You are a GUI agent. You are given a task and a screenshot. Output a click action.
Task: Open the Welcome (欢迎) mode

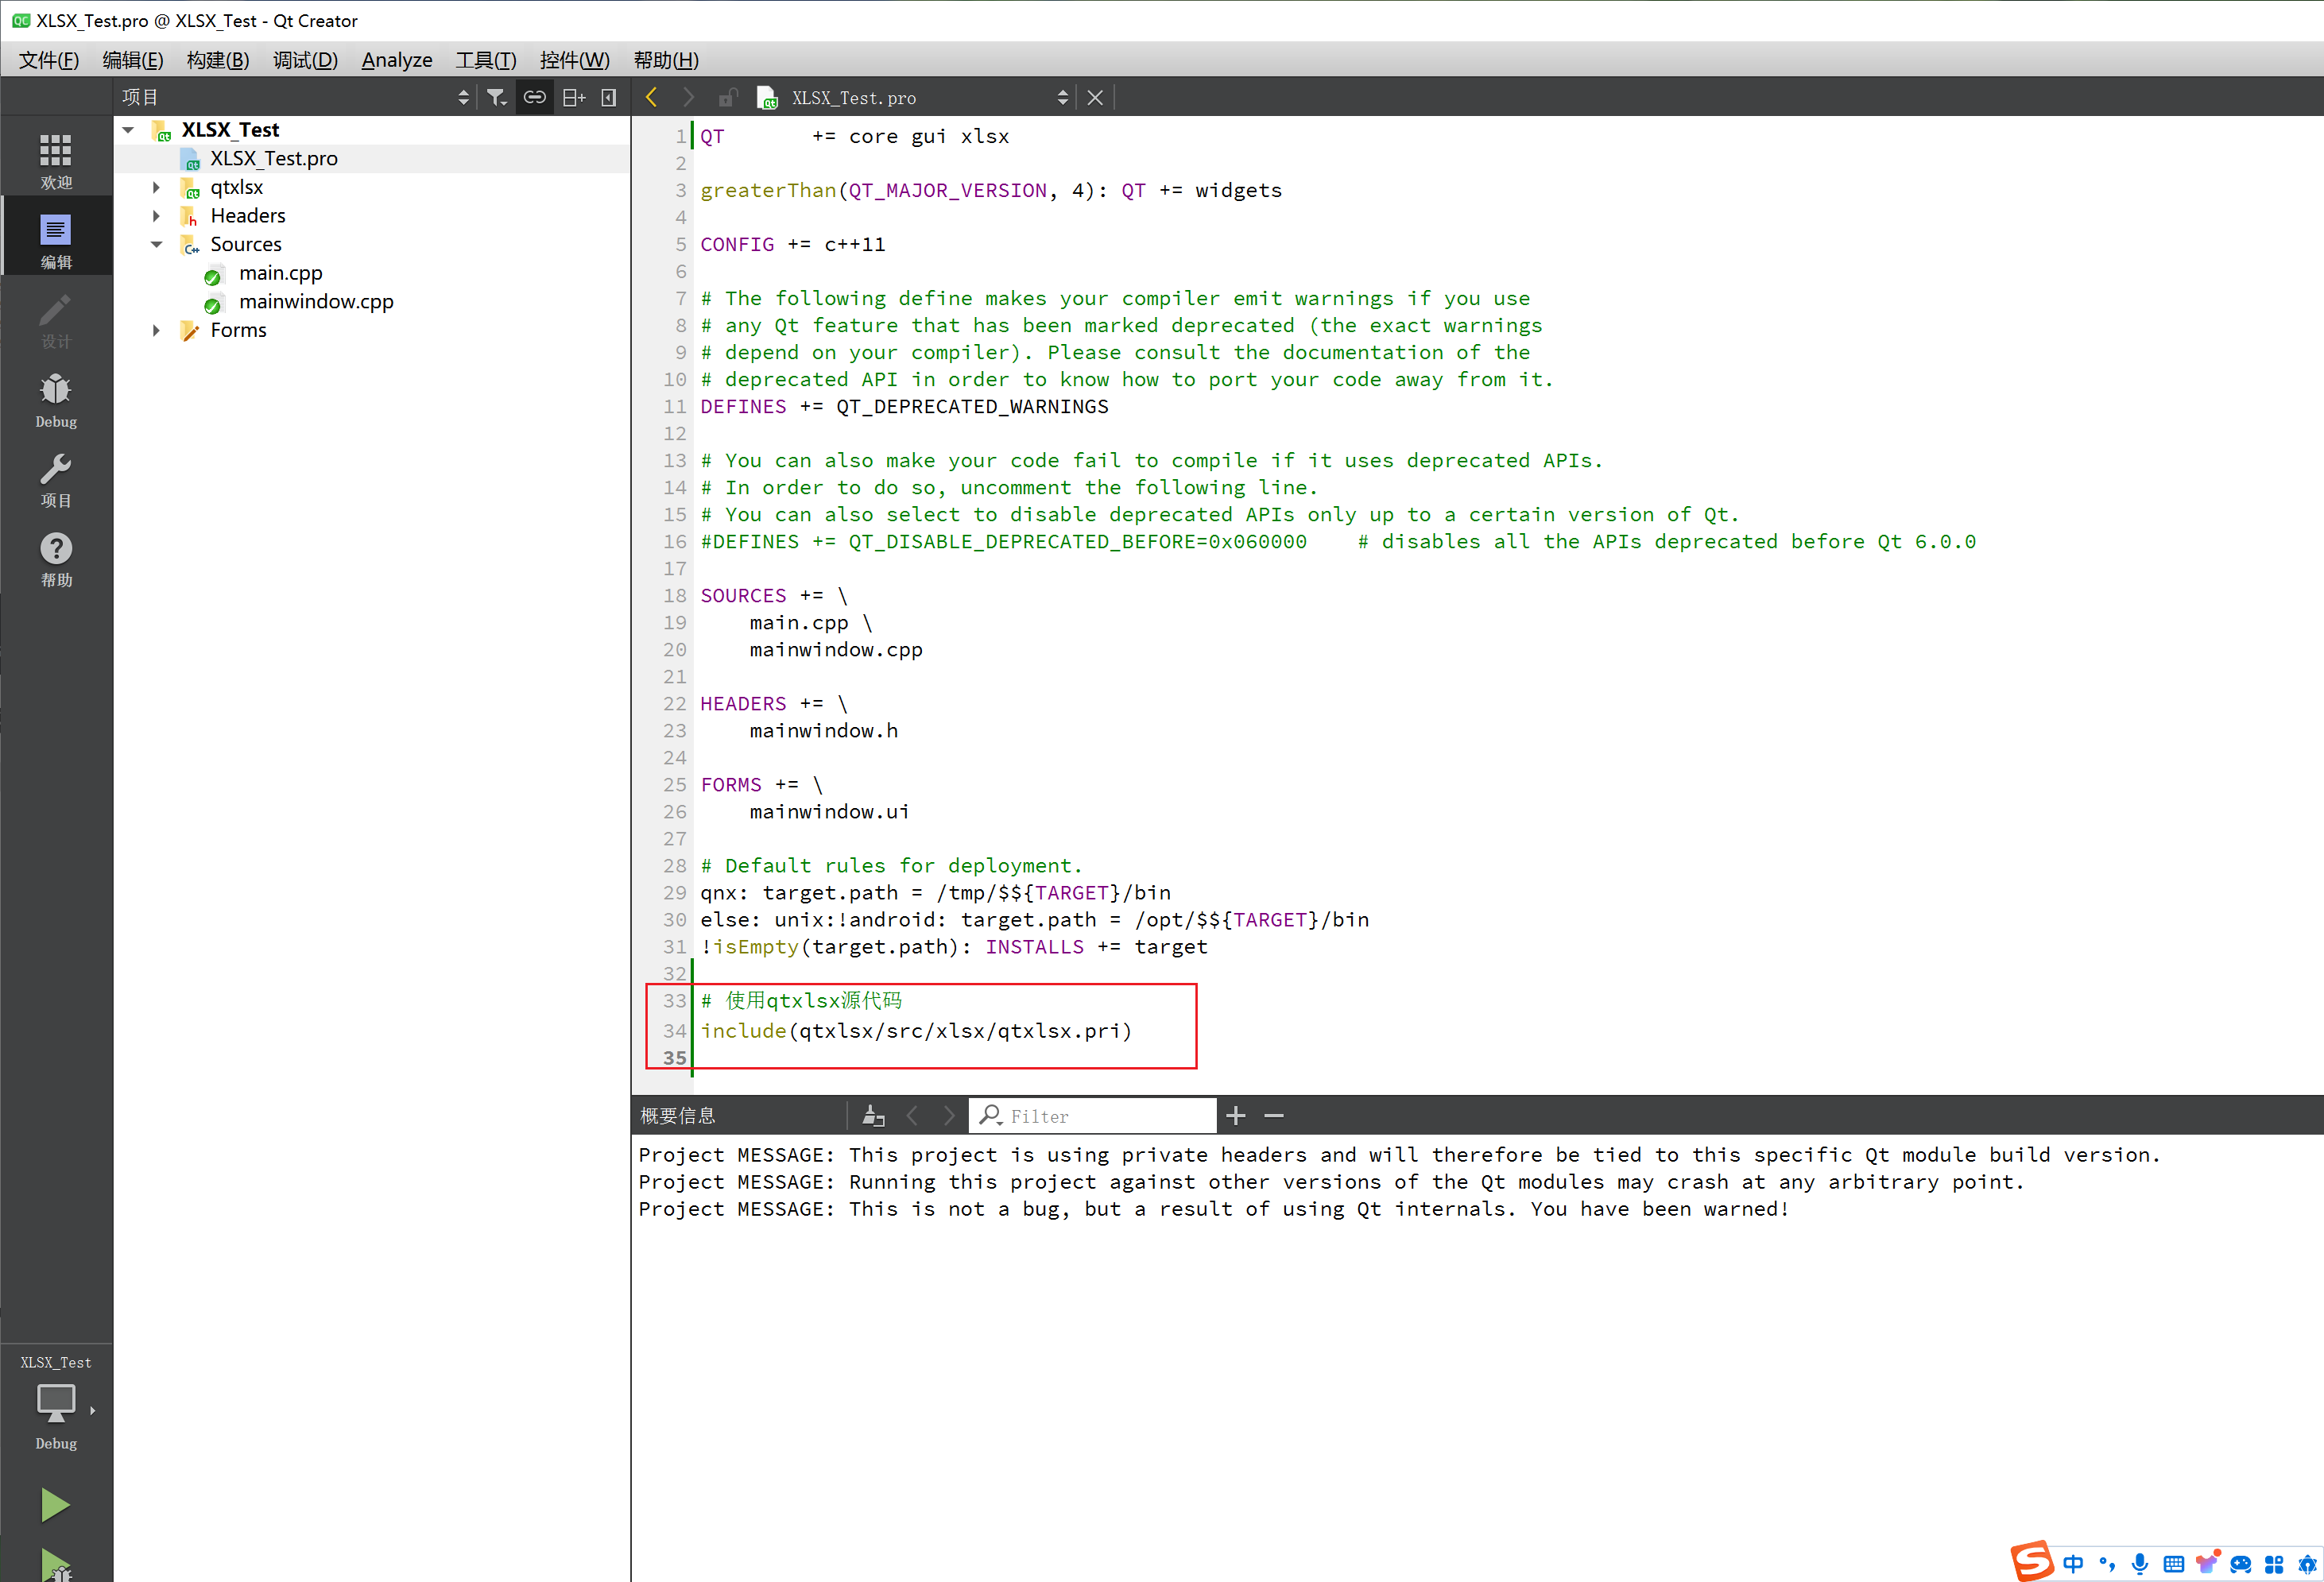click(56, 160)
